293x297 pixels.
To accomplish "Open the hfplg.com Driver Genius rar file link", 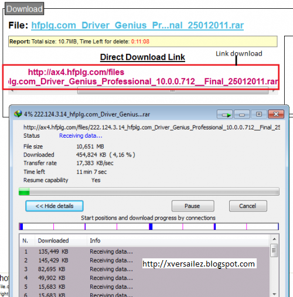I will click(x=138, y=25).
